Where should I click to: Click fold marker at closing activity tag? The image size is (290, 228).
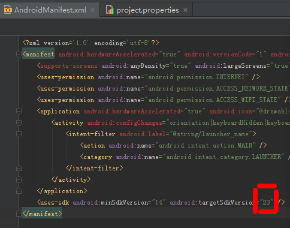[x=19, y=179]
